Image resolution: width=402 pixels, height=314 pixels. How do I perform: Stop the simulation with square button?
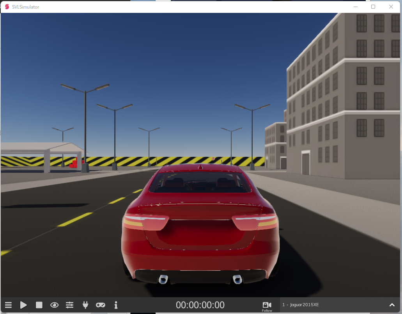pos(39,305)
